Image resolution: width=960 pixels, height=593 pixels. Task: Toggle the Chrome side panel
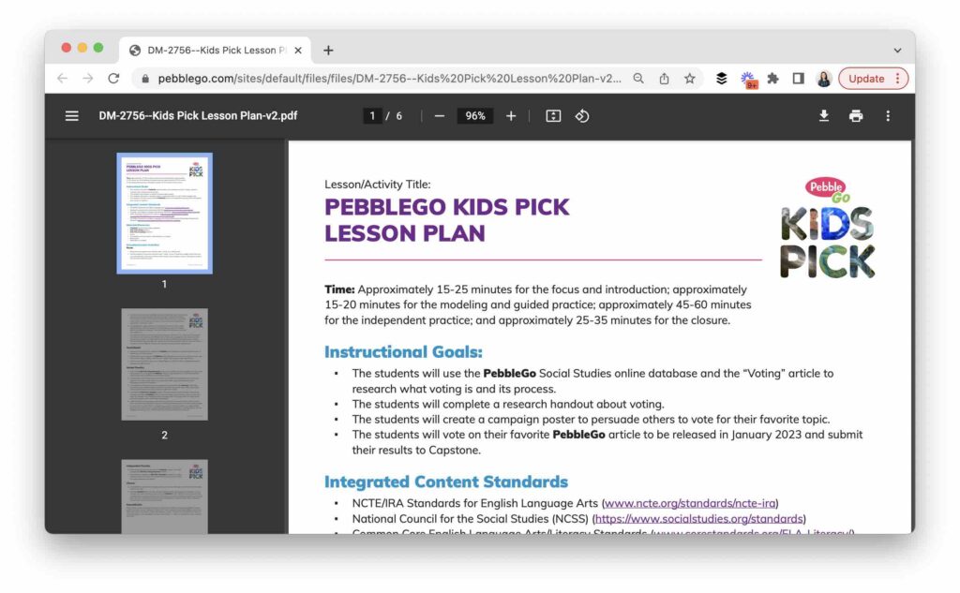tap(798, 79)
